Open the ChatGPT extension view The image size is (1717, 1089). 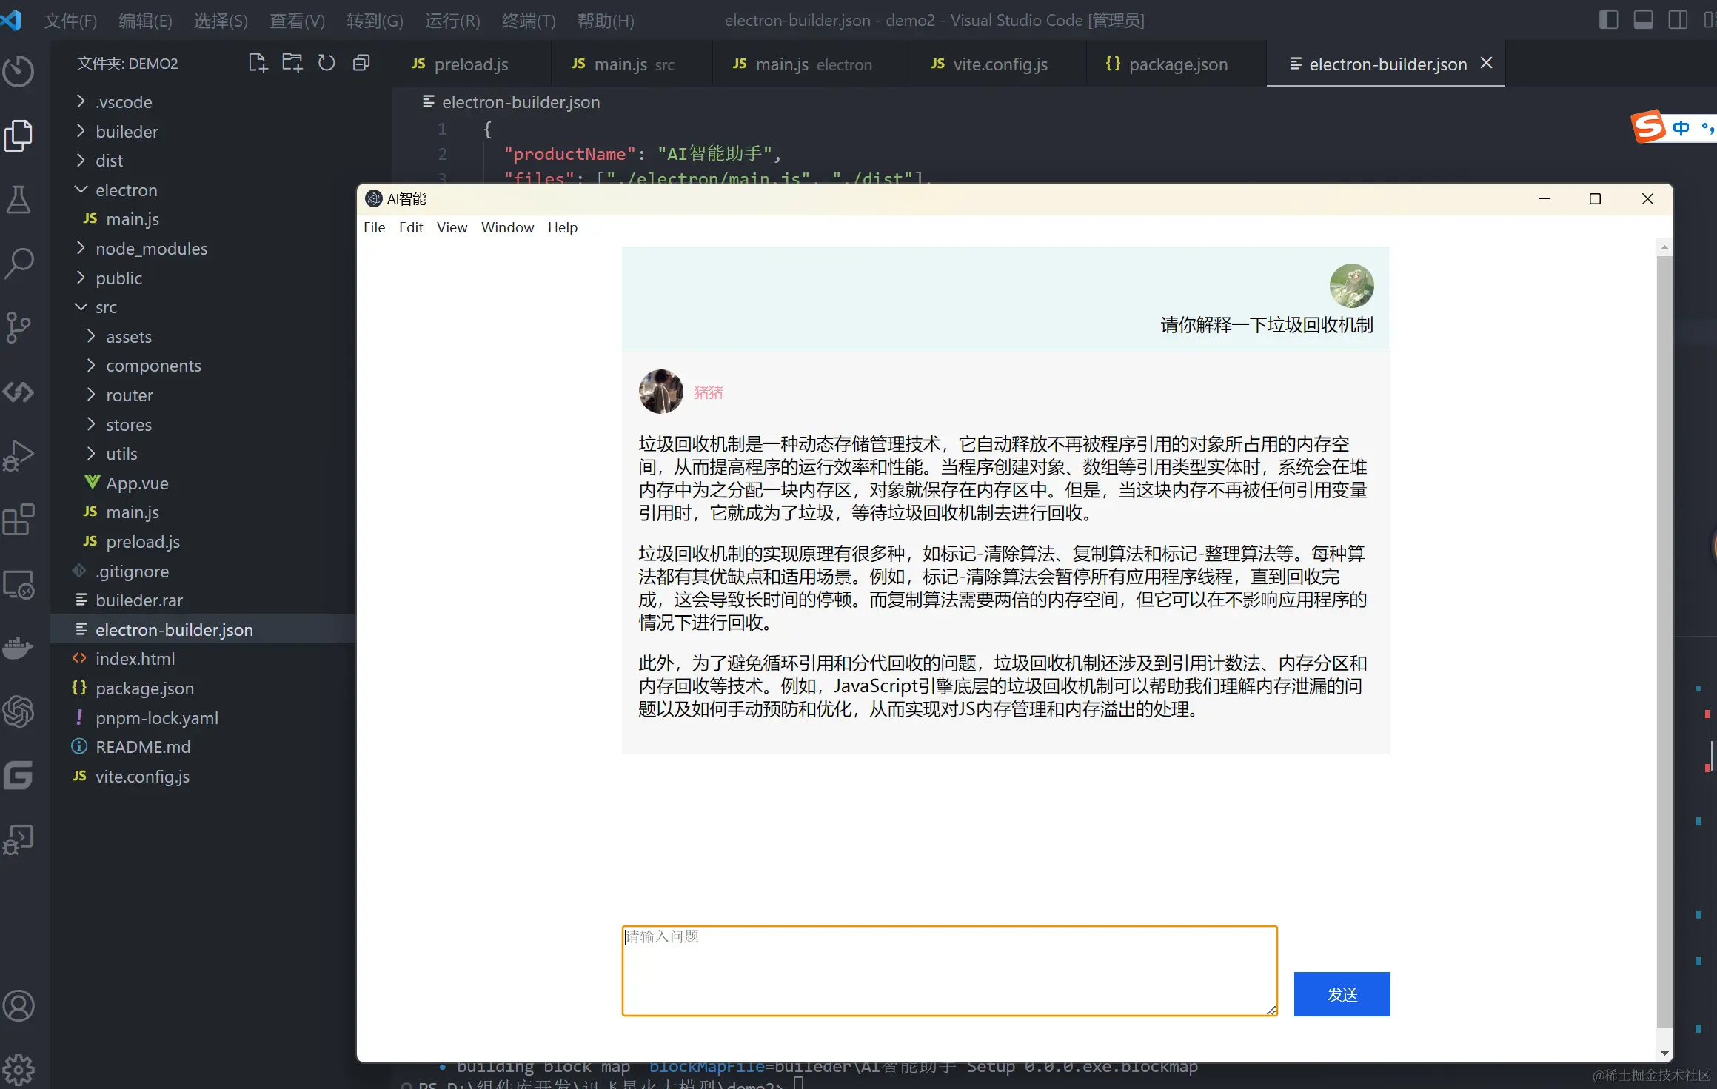[x=19, y=711]
